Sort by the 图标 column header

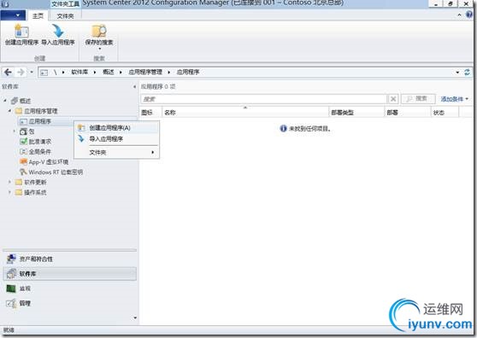click(x=151, y=113)
